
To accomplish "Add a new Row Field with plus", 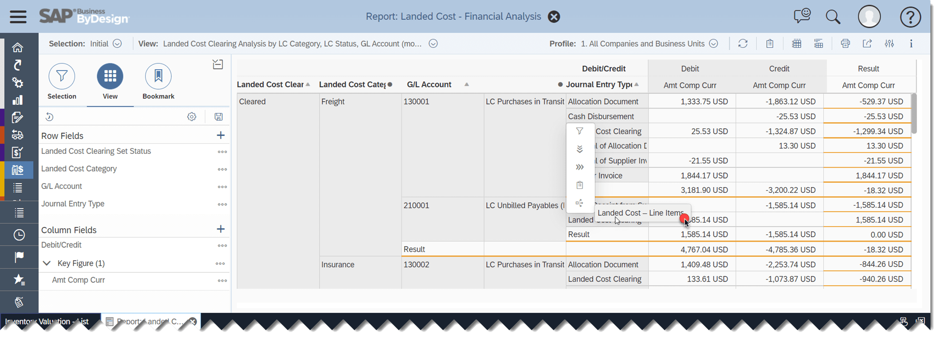I will pyautogui.click(x=220, y=135).
